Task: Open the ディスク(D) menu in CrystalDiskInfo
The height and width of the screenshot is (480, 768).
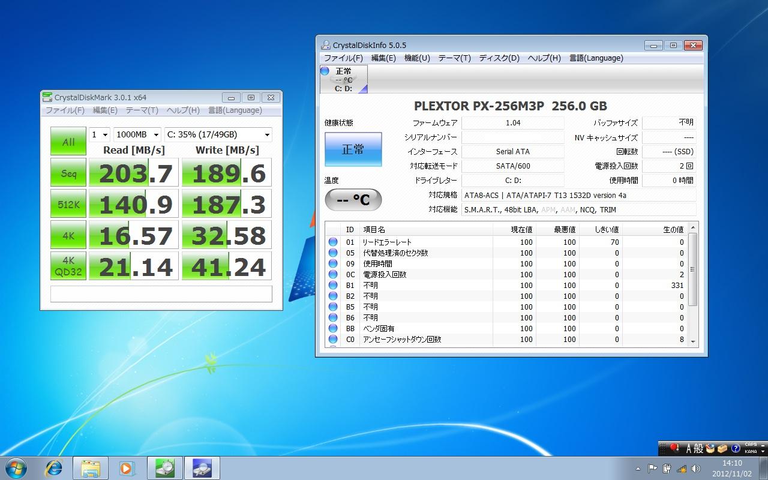Action: [x=499, y=58]
